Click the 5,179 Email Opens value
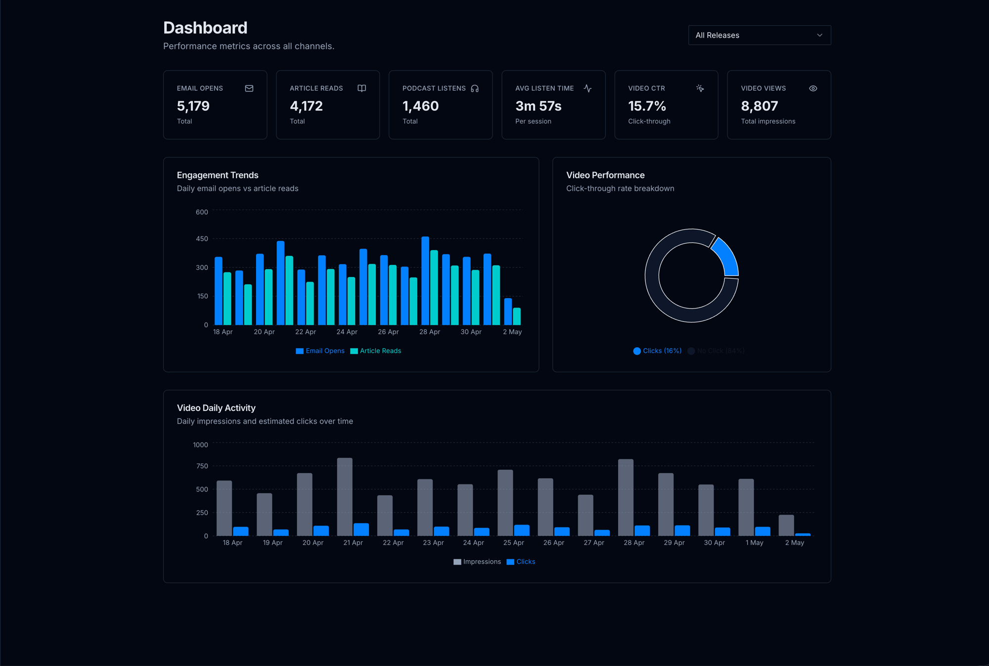Viewport: 989px width, 666px height. tap(193, 106)
